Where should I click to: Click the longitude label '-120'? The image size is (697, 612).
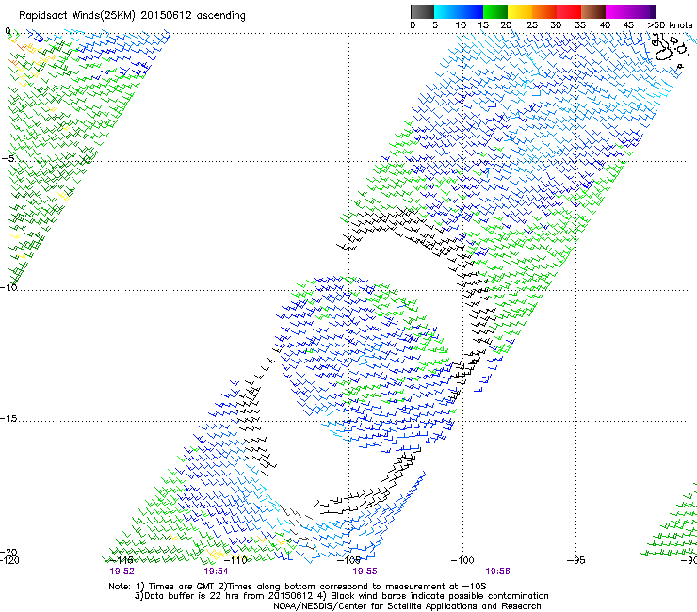pyautogui.click(x=9, y=560)
